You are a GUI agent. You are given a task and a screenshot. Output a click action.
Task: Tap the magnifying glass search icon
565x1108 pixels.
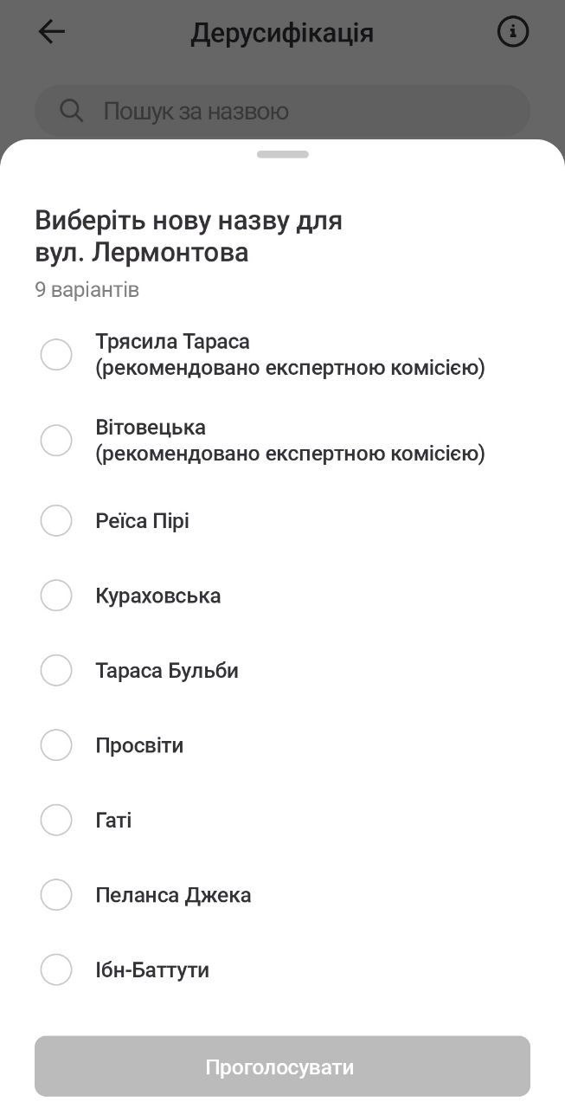coord(72,111)
